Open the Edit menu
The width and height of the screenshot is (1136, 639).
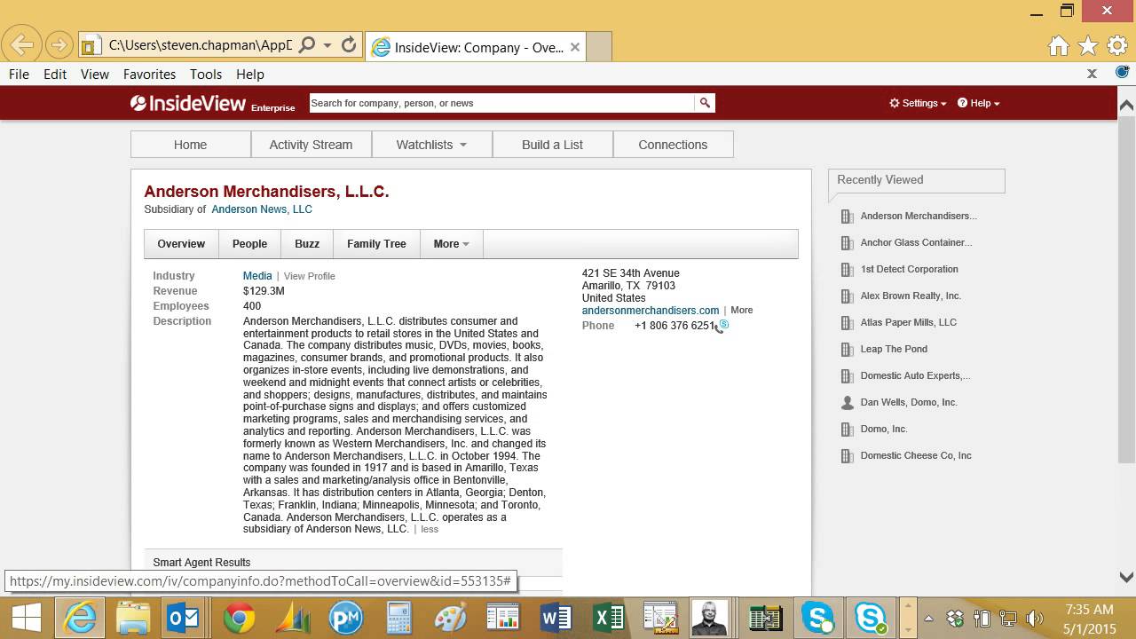55,75
